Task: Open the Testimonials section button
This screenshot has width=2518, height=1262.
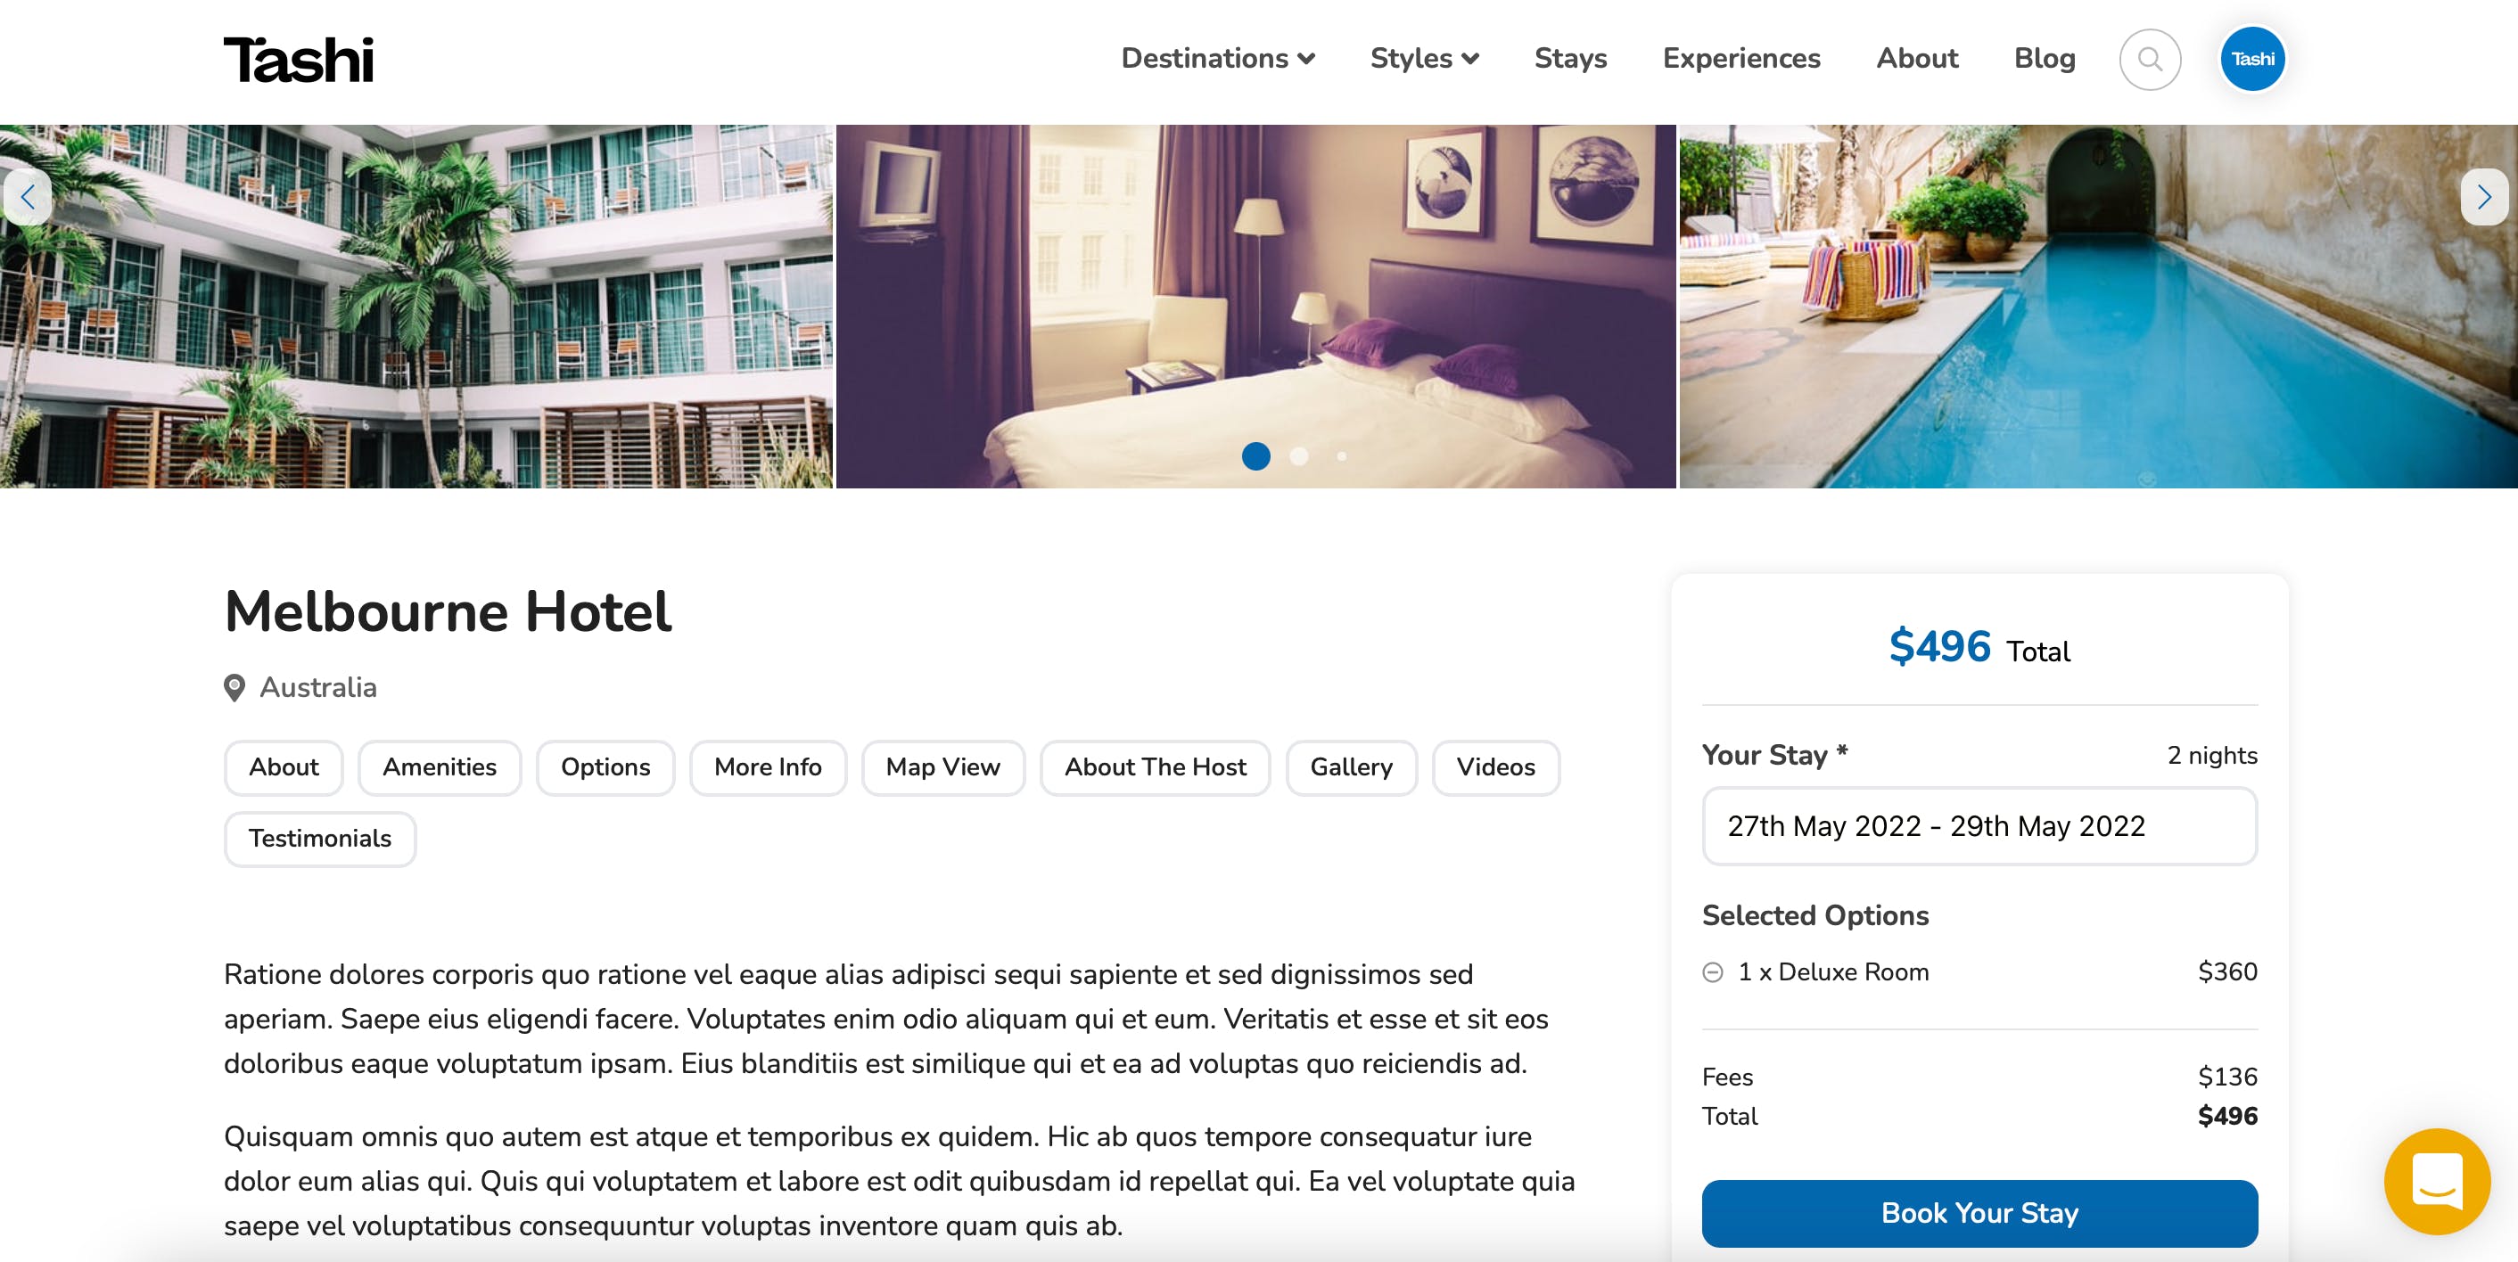Action: point(321,839)
